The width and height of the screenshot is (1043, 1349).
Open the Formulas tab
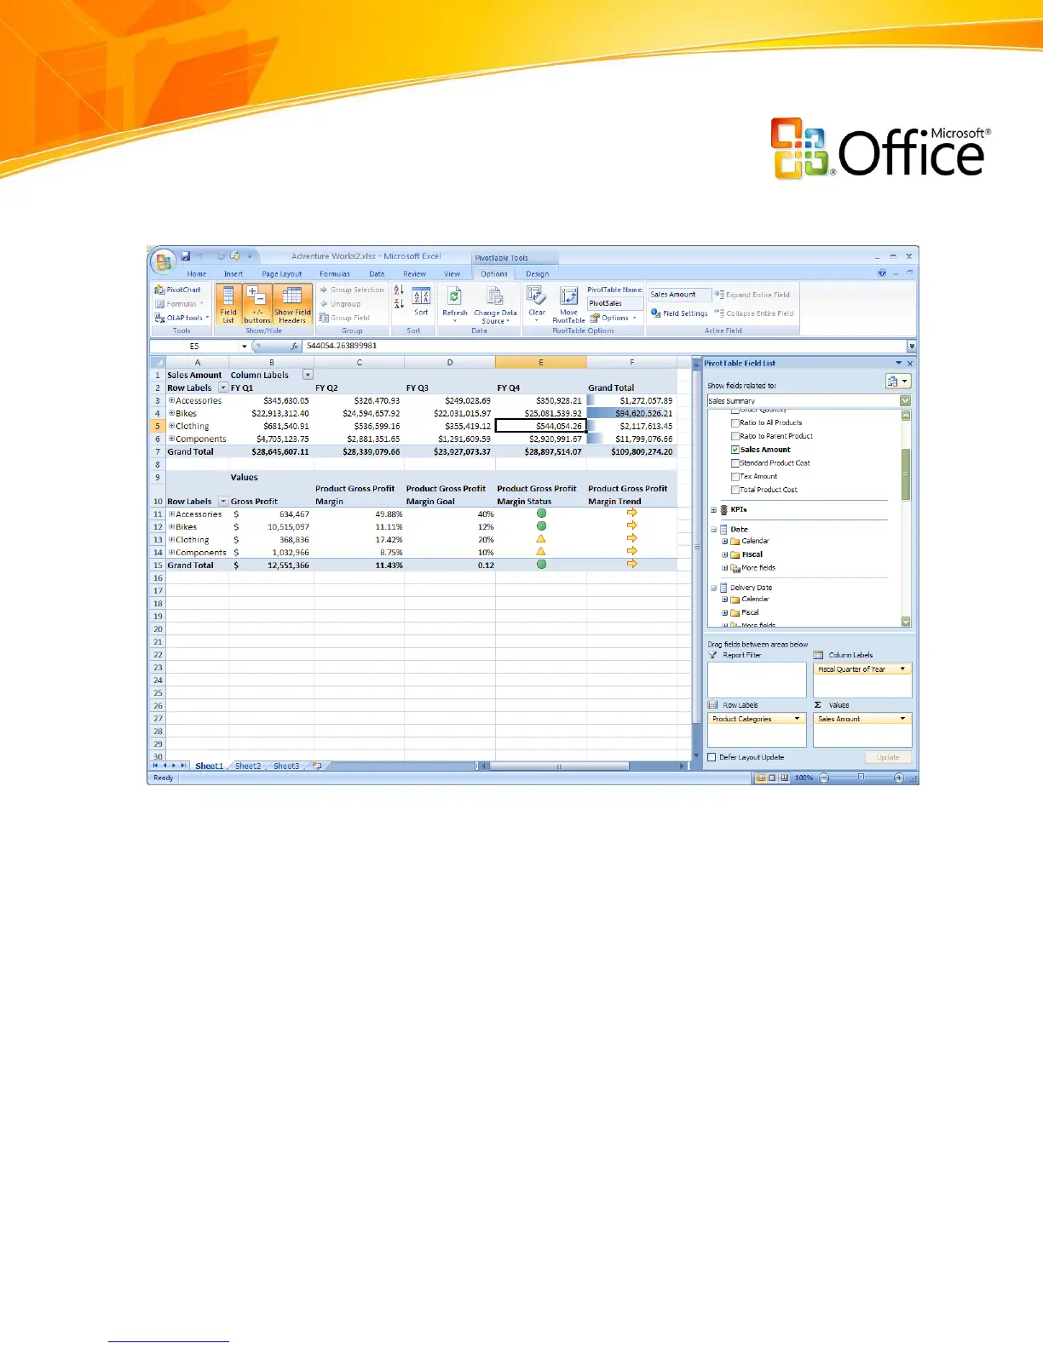click(335, 274)
